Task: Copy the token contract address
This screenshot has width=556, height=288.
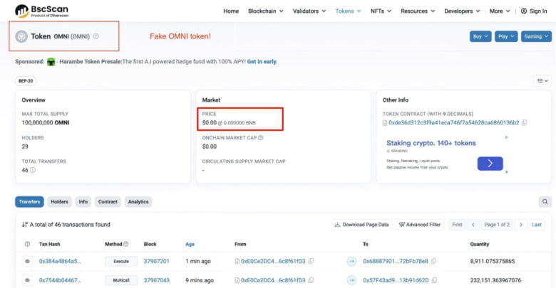Action: (x=525, y=123)
